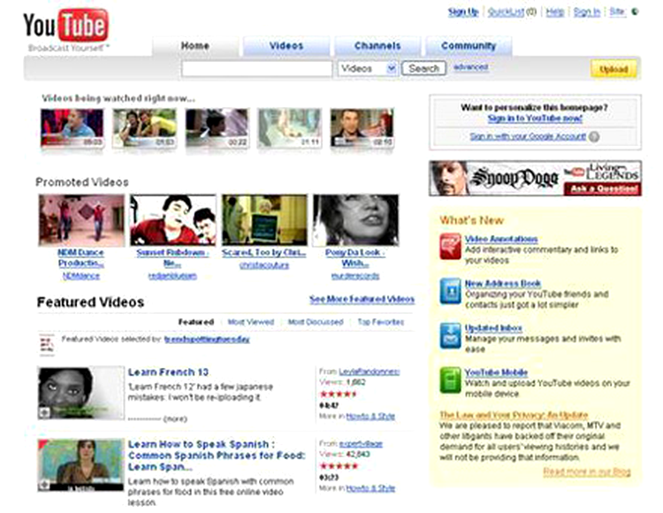Image resolution: width=663 pixels, height=513 pixels.
Task: Open Sunset Rubdown promoted video thumbnail
Action: [x=173, y=220]
